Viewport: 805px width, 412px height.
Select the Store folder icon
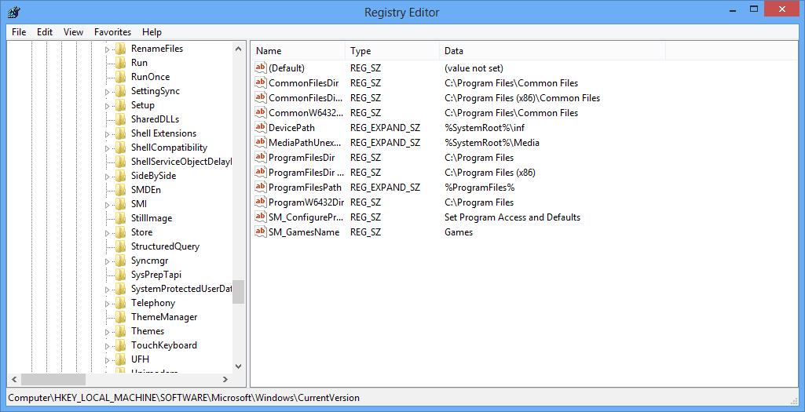121,232
